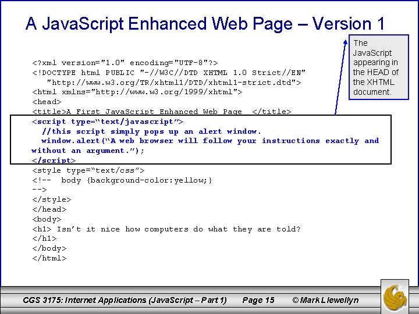Click the 'body {background-color:yellow;}' line

[x=122, y=180]
